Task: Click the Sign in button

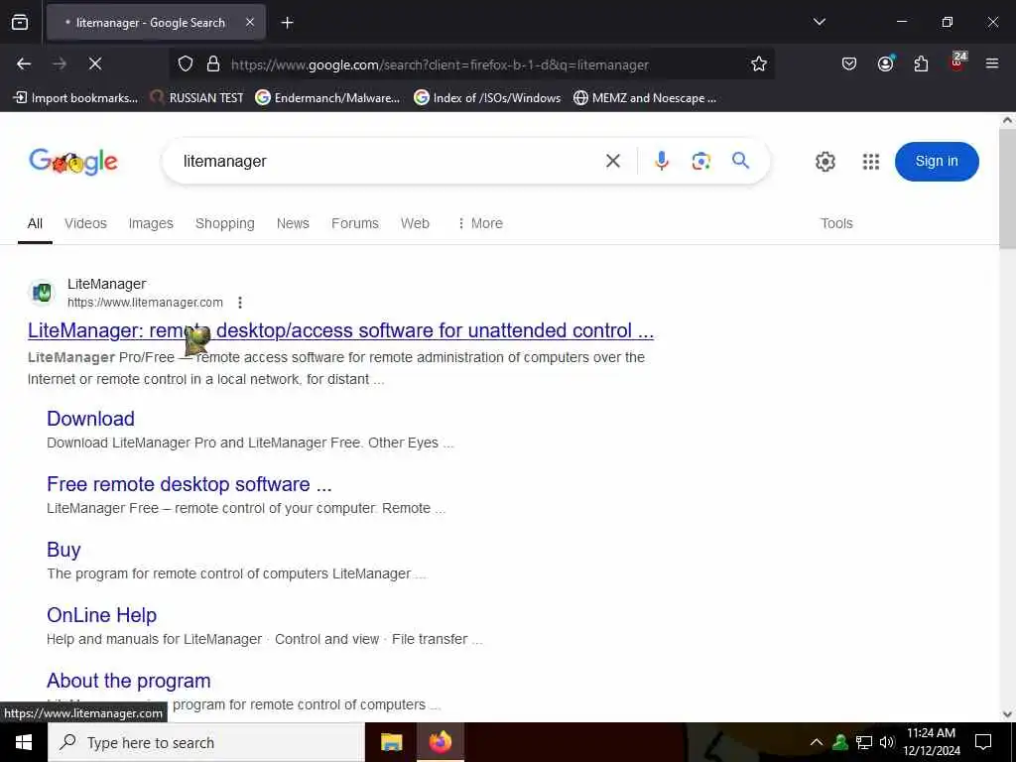Action: 937,162
